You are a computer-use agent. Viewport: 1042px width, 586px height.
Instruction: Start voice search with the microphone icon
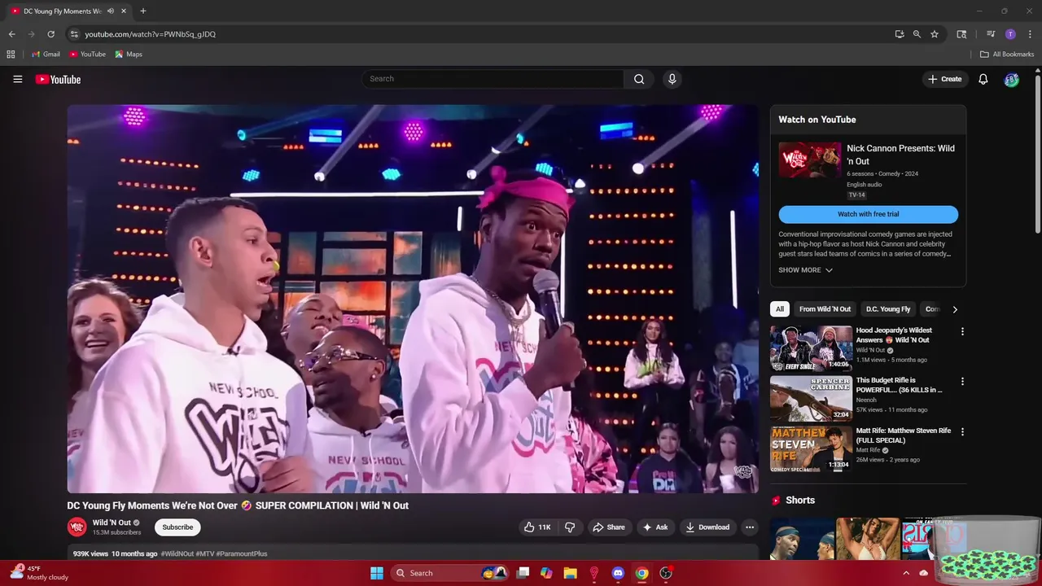[x=672, y=79]
